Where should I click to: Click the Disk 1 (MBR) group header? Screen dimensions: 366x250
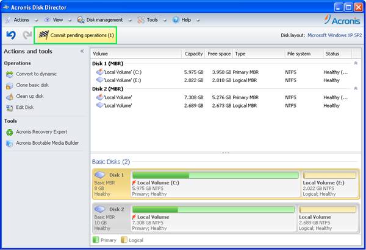point(107,63)
